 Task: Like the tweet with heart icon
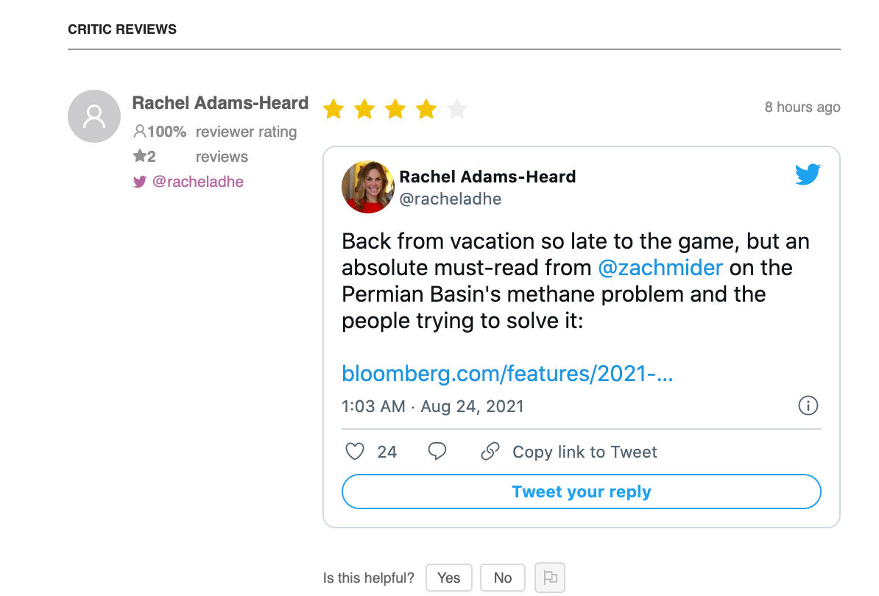click(356, 451)
